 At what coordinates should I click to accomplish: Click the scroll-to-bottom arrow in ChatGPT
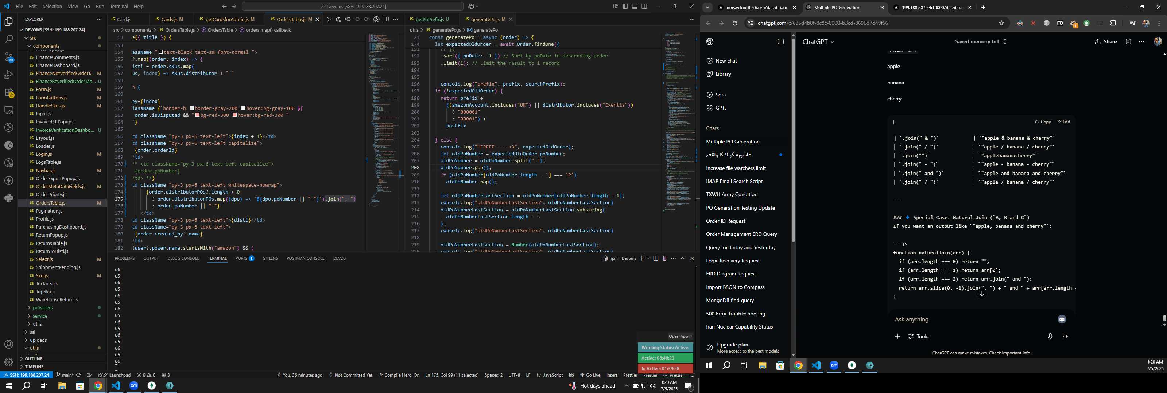pyautogui.click(x=982, y=294)
